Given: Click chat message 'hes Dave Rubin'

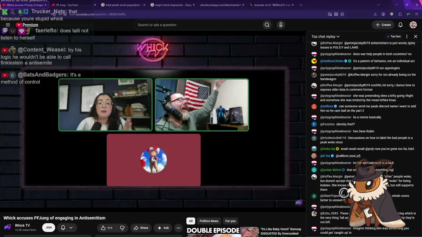Looking at the screenshot, I should pos(363,131).
